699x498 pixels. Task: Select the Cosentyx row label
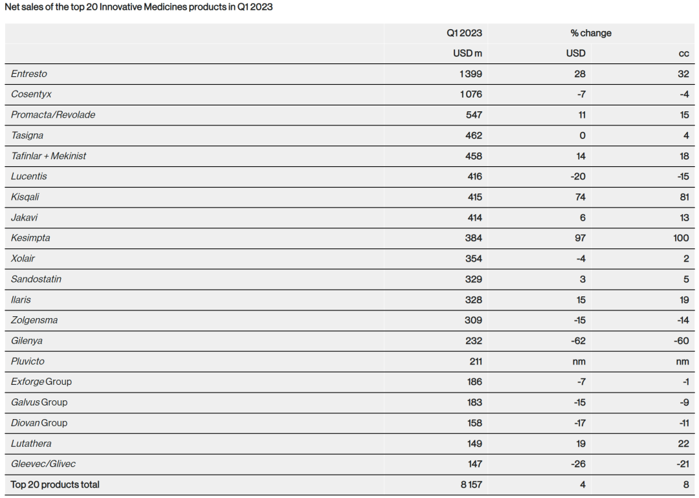[31, 94]
